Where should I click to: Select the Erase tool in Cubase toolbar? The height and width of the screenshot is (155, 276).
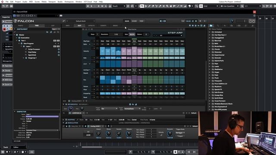point(153,6)
